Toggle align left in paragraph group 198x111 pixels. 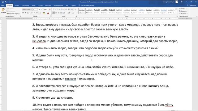pos(54,13)
